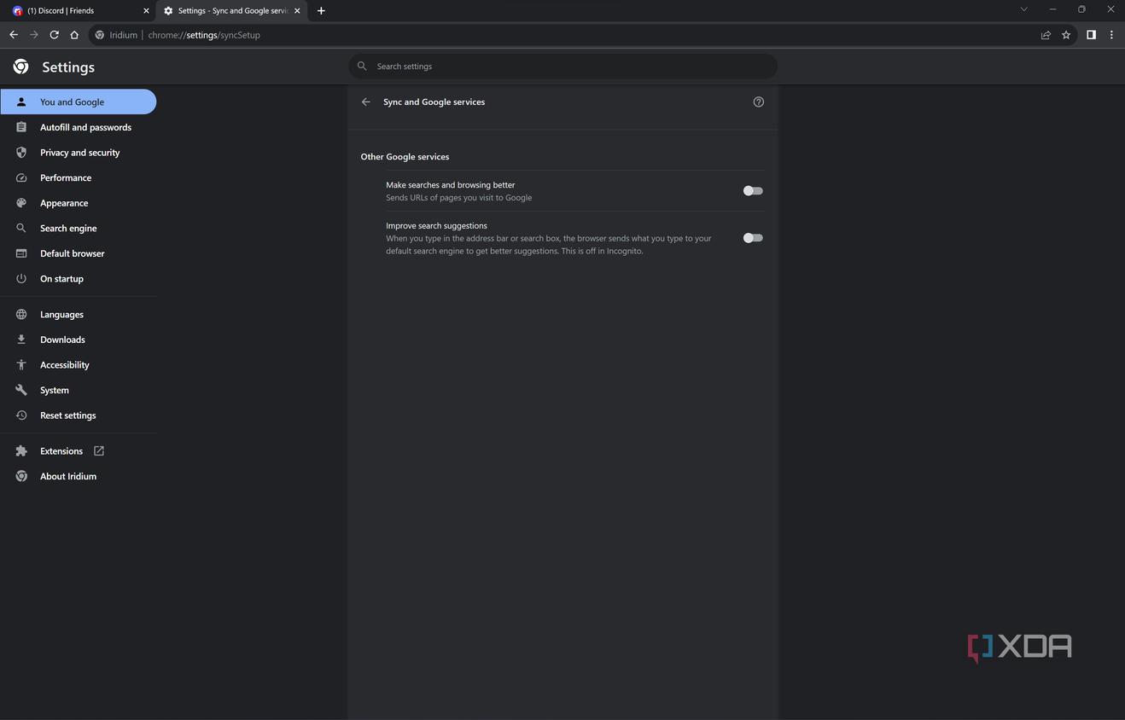1125x720 pixels.
Task: Restore down the browser window
Action: click(x=1081, y=9)
